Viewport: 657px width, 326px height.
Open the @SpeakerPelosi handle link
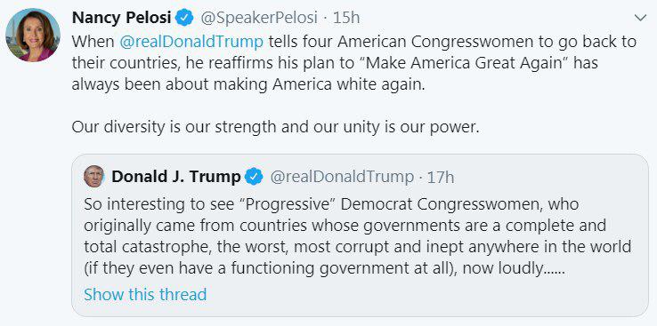pyautogui.click(x=259, y=18)
